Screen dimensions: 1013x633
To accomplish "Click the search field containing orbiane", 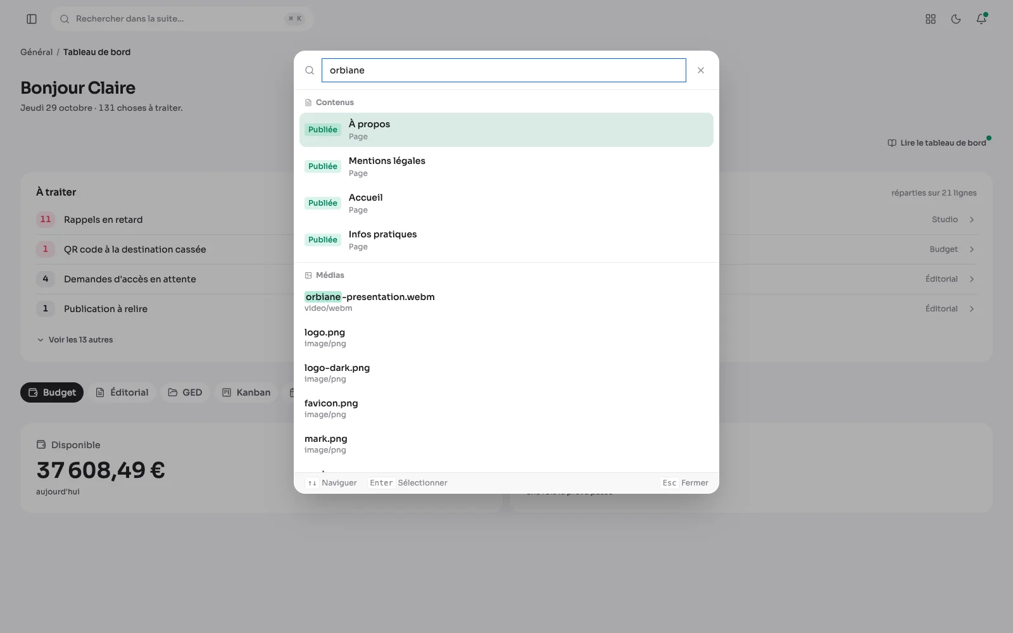I will [x=503, y=70].
